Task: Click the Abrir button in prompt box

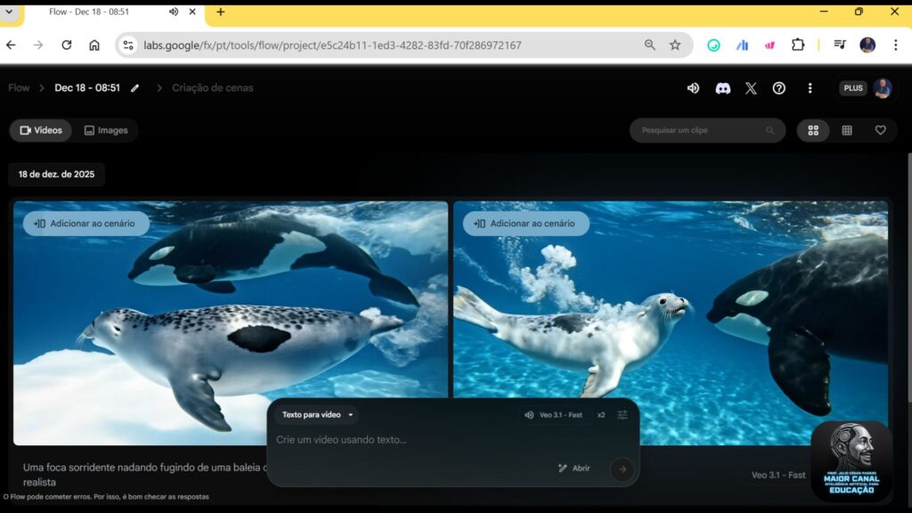Action: [x=574, y=468]
